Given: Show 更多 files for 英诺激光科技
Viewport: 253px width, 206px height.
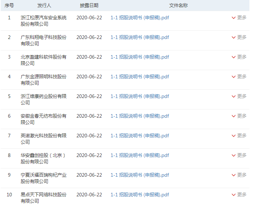Looking at the screenshot, I should click(x=239, y=136).
